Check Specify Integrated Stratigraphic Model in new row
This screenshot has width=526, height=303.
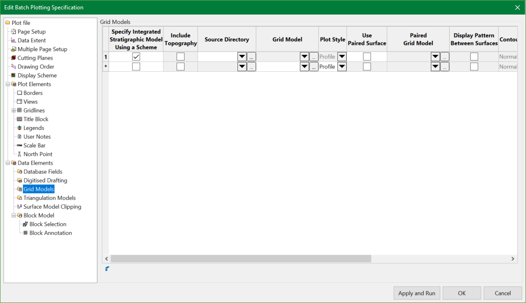coord(136,67)
